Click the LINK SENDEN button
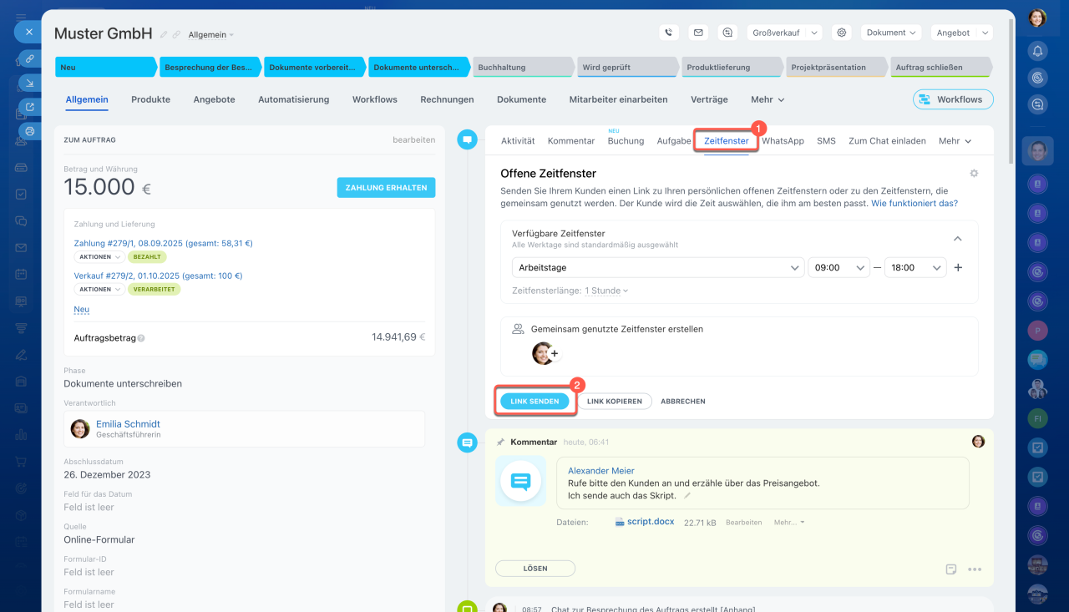The image size is (1069, 612). click(x=534, y=402)
